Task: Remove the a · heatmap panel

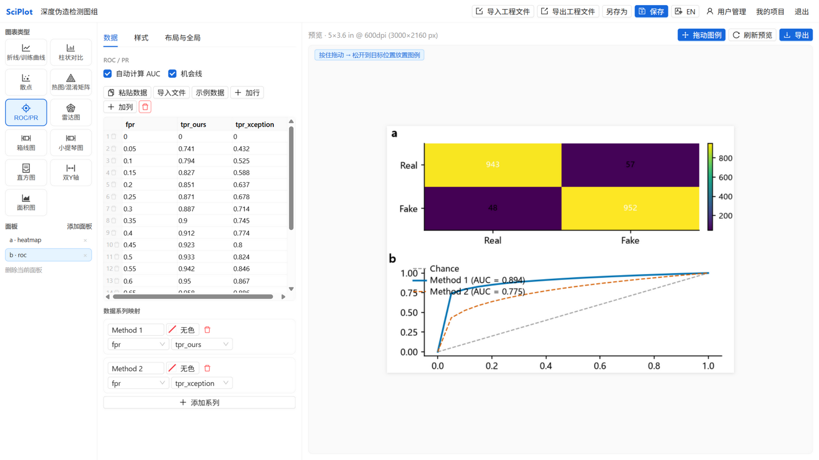Action: [85, 240]
